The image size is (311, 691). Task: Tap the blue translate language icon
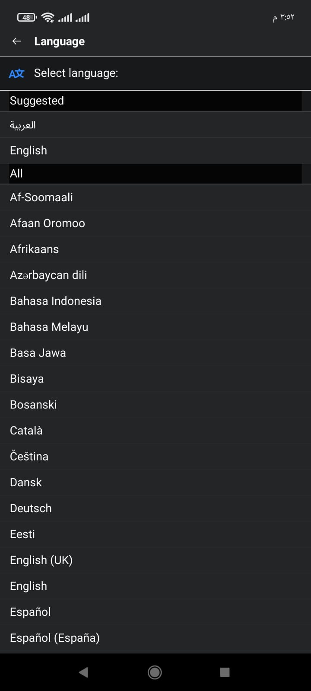[x=16, y=73]
